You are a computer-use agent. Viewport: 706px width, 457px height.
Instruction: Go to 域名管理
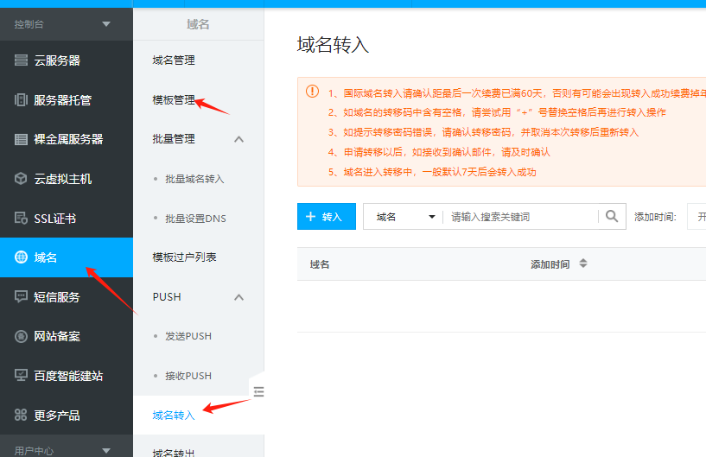pyautogui.click(x=174, y=60)
